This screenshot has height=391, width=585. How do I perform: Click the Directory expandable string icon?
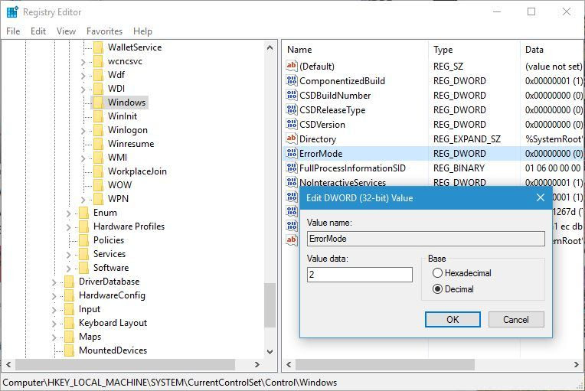click(292, 138)
